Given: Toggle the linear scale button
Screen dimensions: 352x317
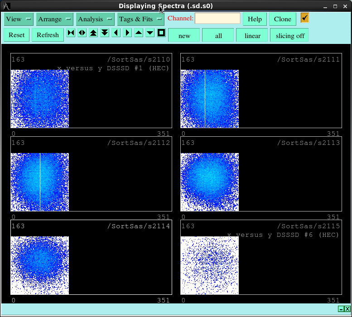Looking at the screenshot, I should 252,35.
